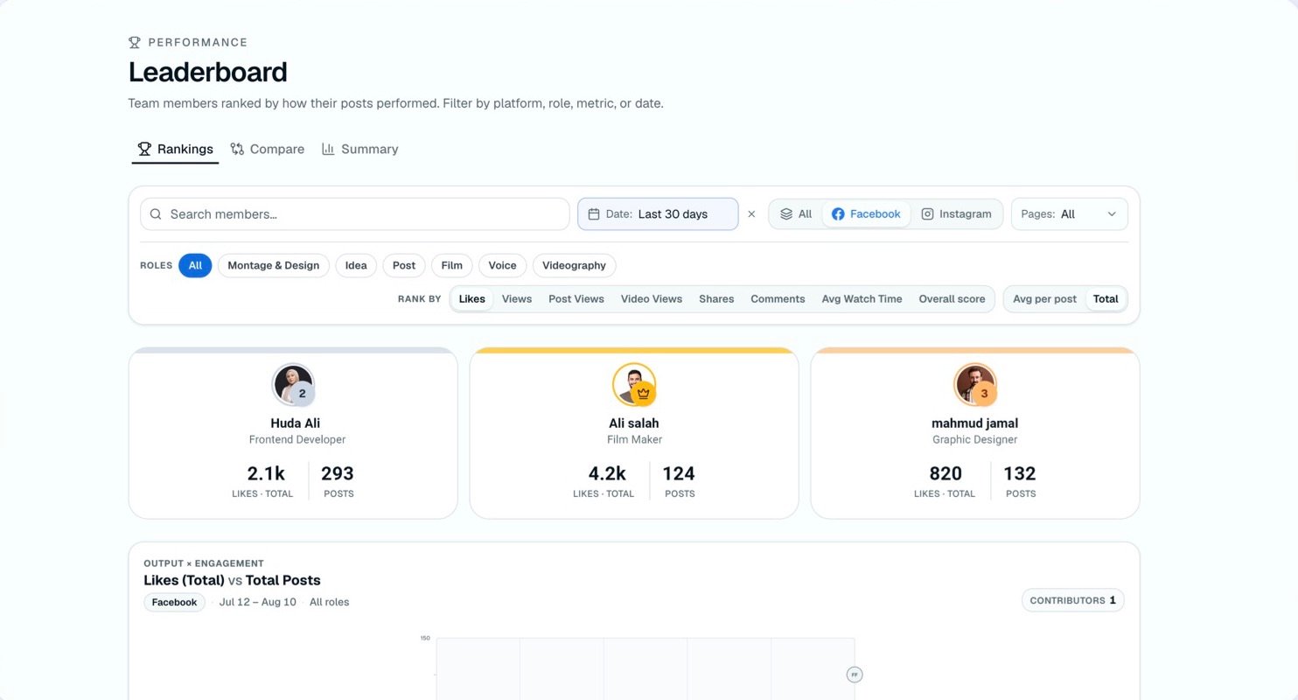
Task: Filter by Videography role
Action: click(x=574, y=266)
